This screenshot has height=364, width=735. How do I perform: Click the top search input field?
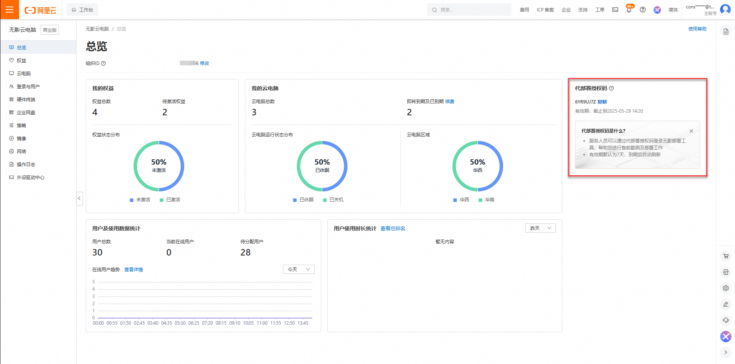click(469, 10)
